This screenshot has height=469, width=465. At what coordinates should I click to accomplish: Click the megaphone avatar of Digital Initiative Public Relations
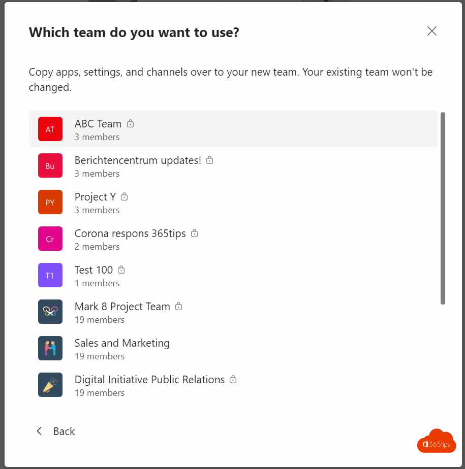tap(50, 384)
